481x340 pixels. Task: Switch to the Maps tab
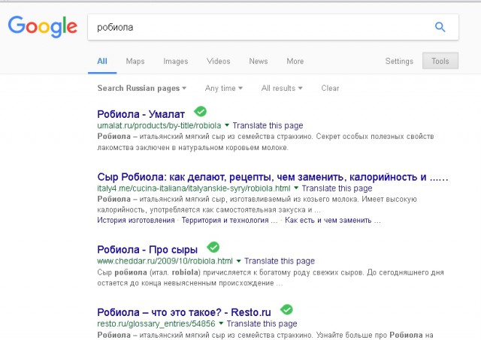(x=135, y=61)
